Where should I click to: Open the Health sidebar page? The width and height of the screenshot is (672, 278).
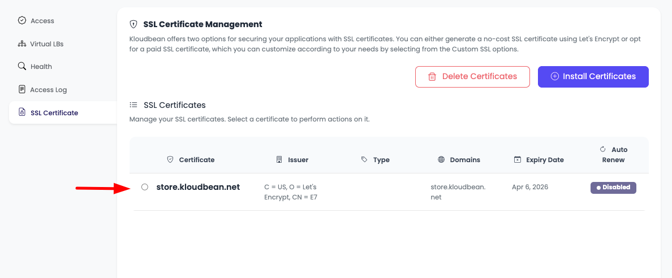pyautogui.click(x=41, y=67)
